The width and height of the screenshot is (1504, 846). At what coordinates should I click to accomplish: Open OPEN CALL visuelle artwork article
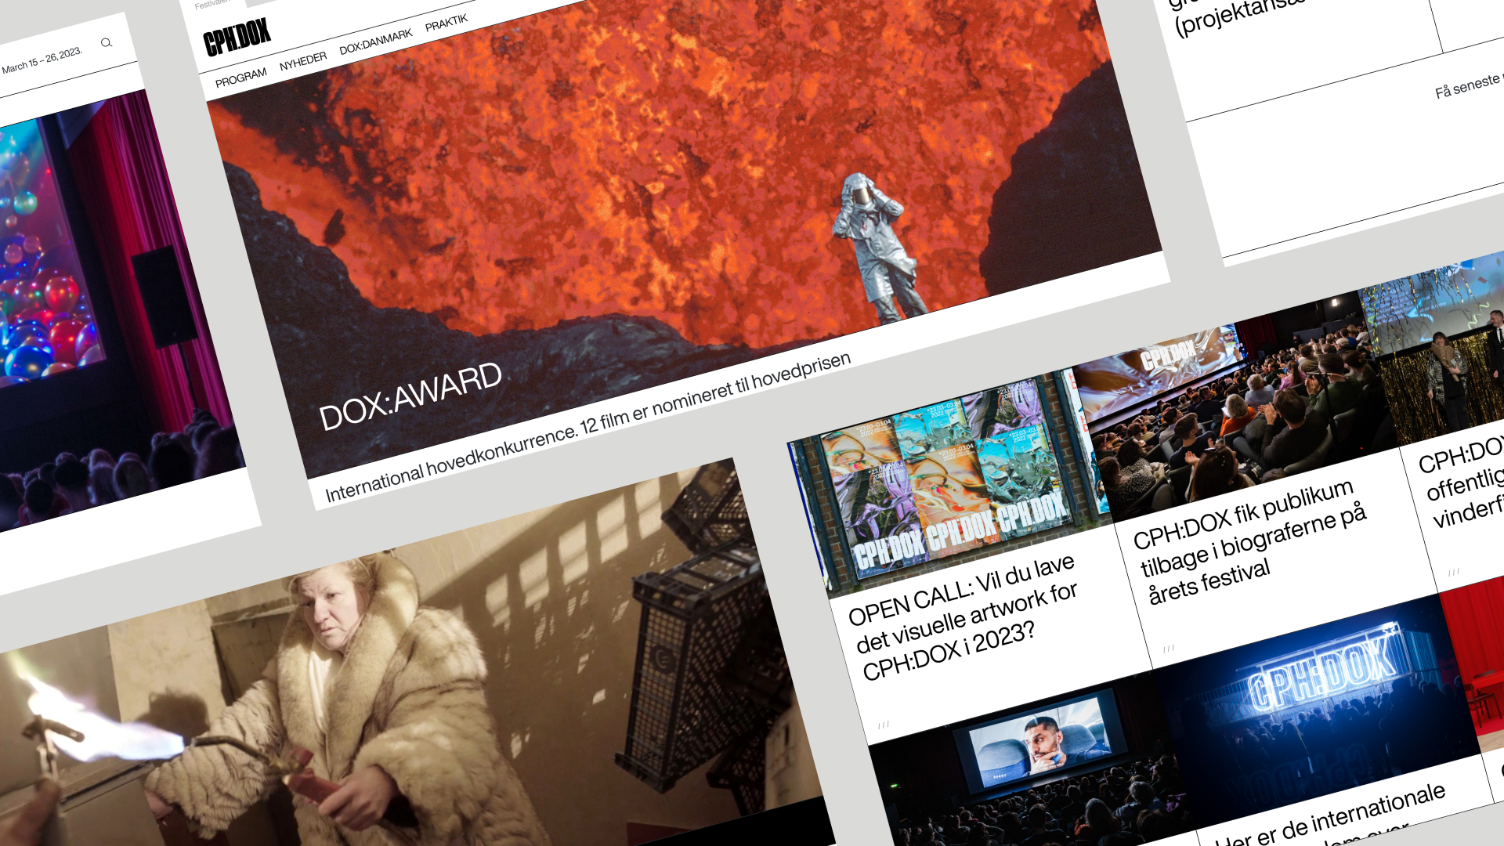pos(963,619)
